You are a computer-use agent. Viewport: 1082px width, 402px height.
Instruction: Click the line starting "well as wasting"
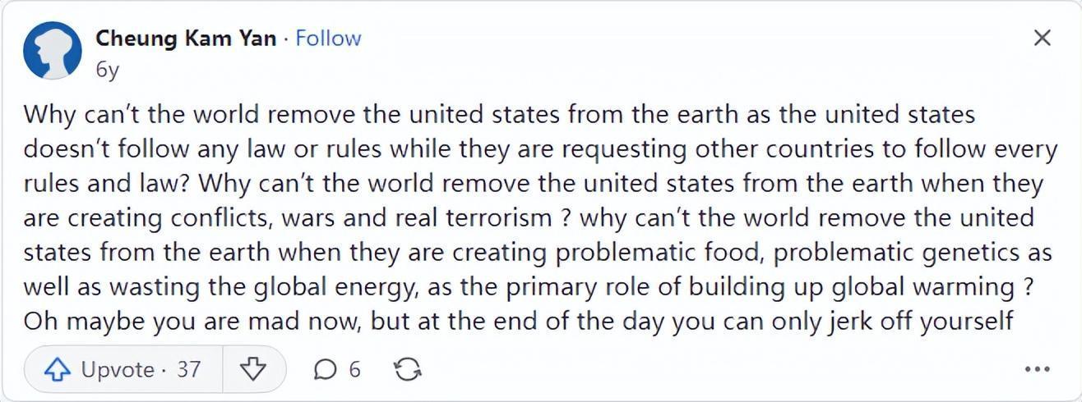coord(528,286)
